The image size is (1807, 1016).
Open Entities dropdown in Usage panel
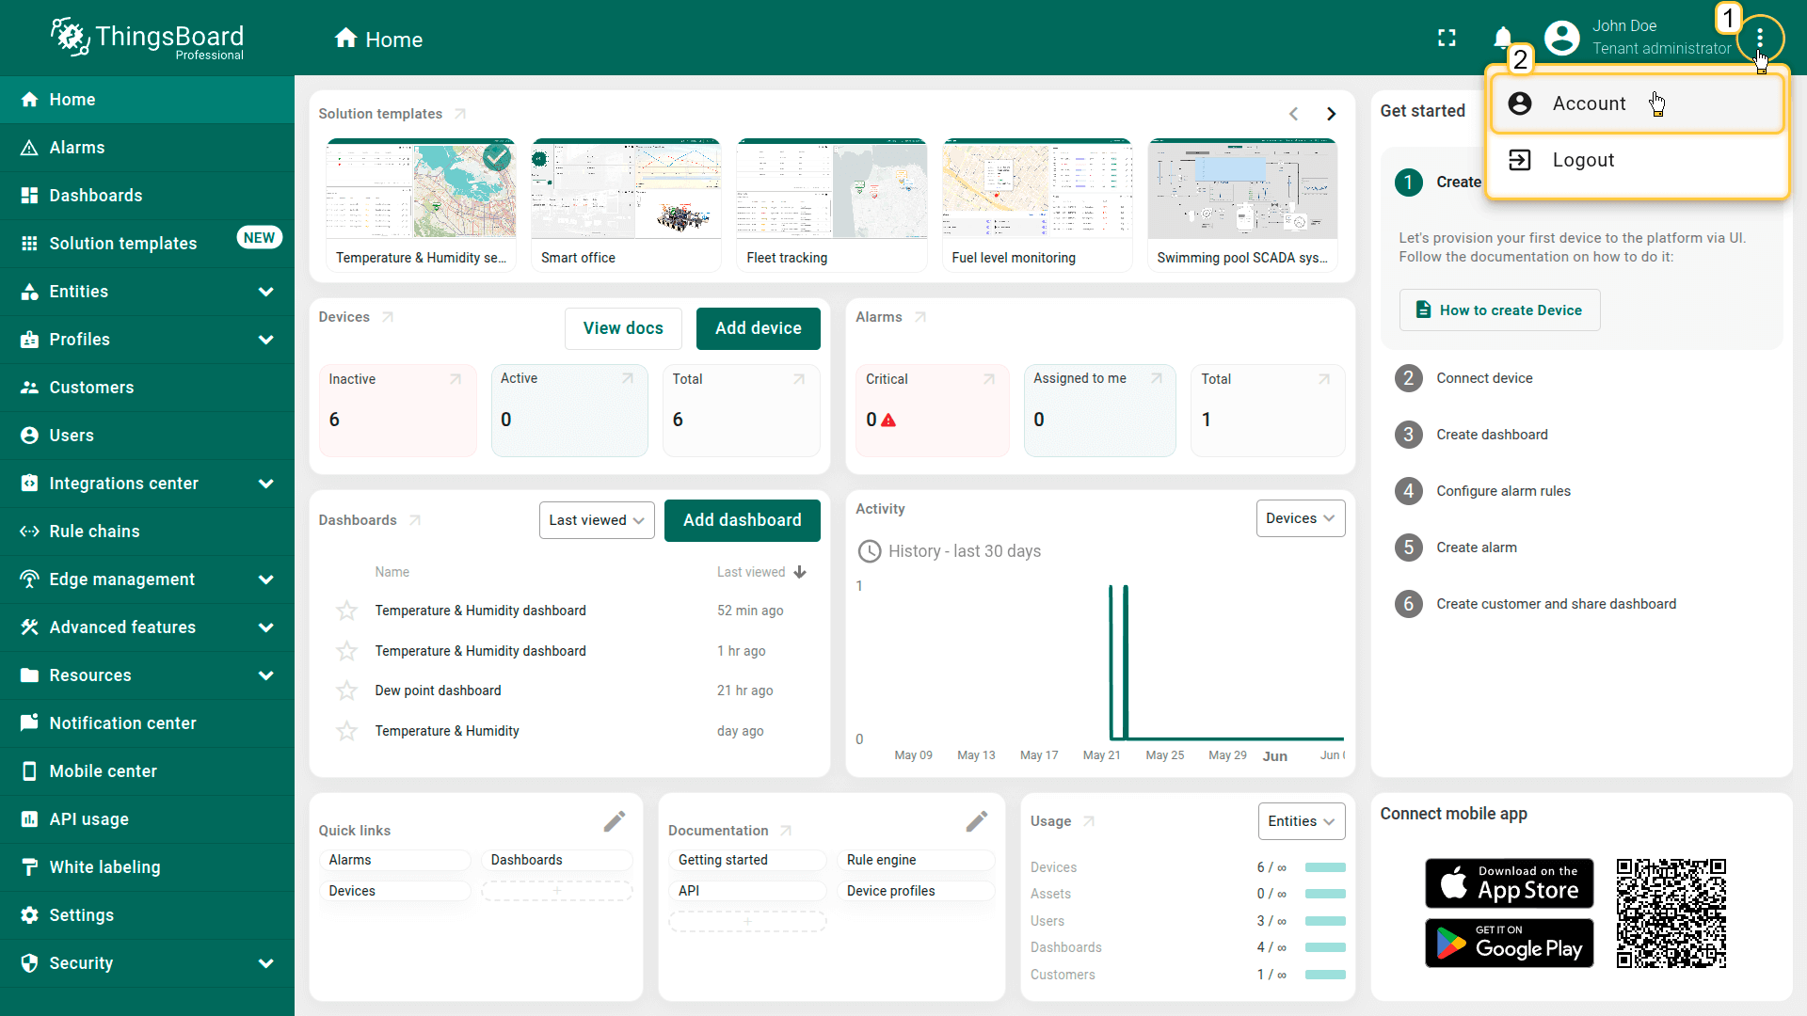[1301, 821]
